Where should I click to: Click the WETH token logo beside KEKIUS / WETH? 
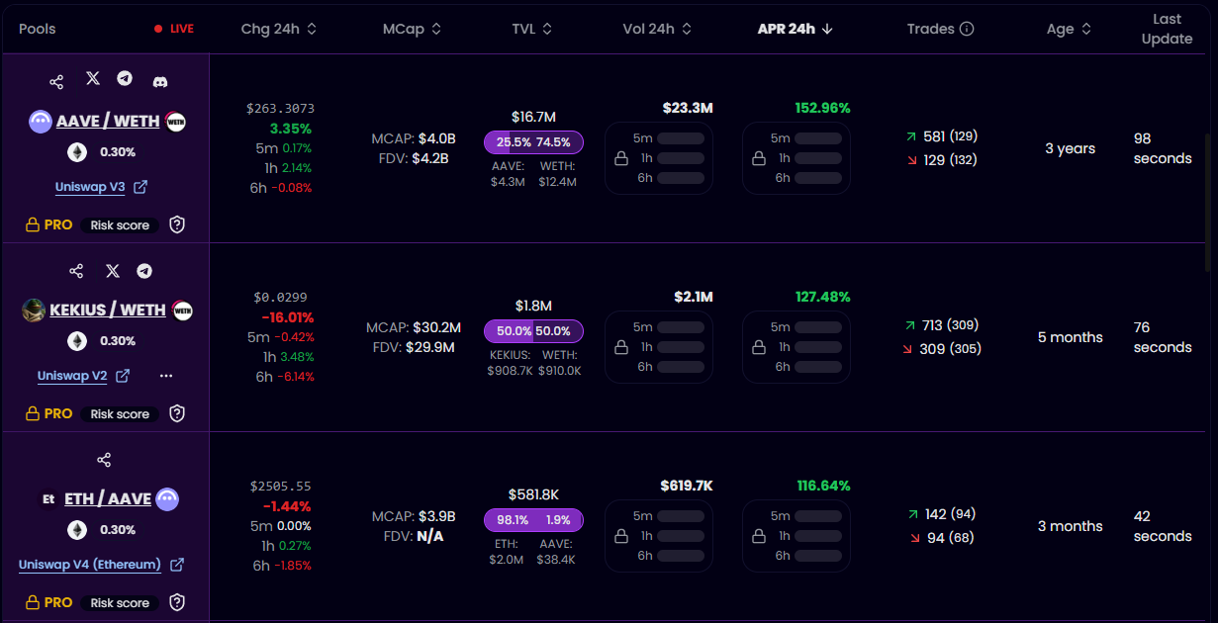[182, 310]
